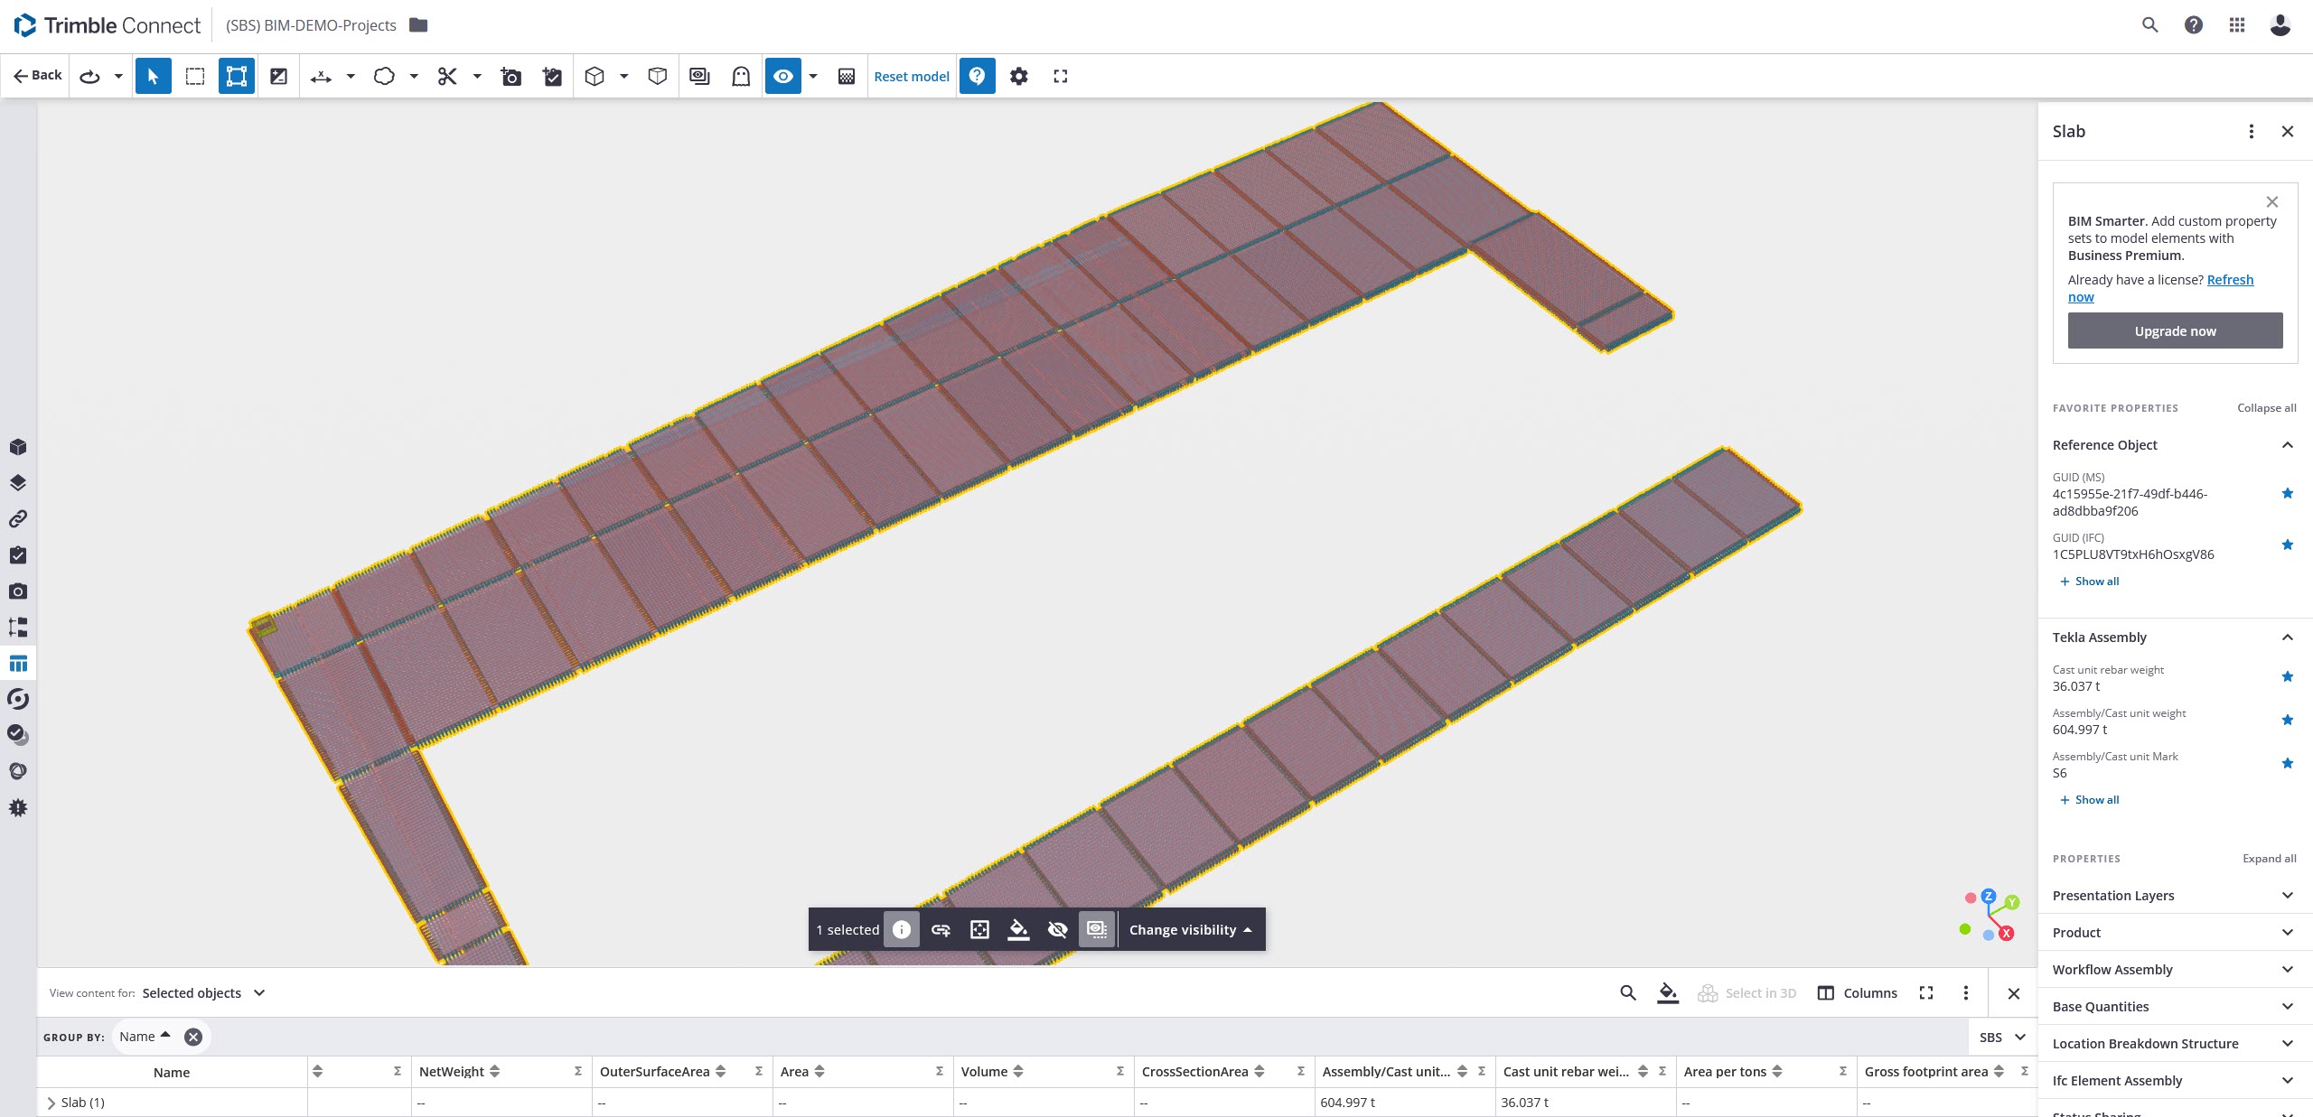Take a snapshot with the camera tool
Screen dimensions: 2313x1117
click(x=510, y=76)
